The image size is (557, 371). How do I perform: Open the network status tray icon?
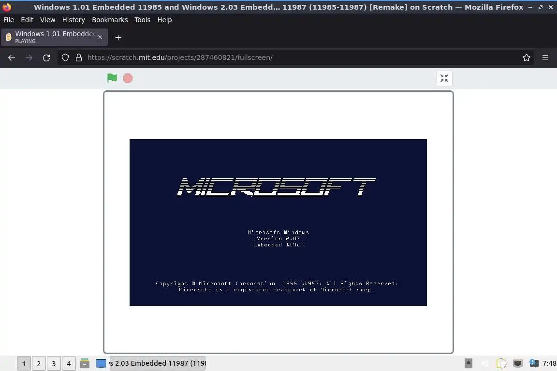(x=518, y=363)
